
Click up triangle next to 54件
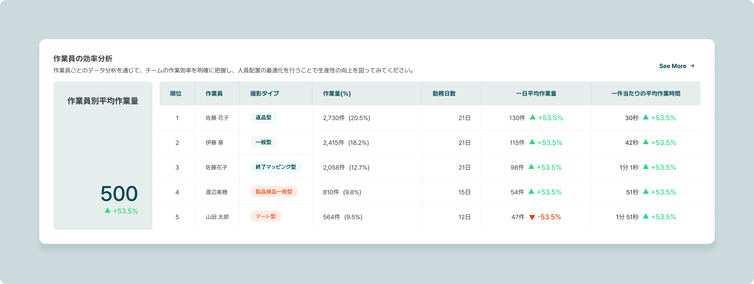pyautogui.click(x=531, y=192)
